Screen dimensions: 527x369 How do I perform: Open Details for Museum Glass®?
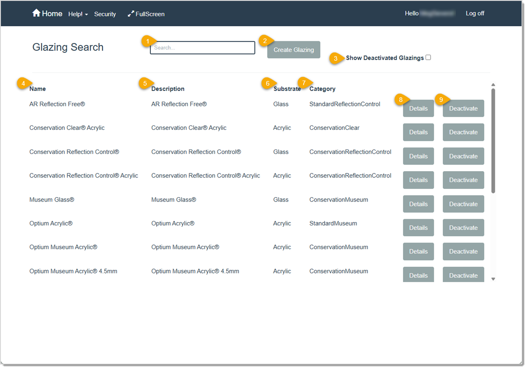click(x=417, y=204)
